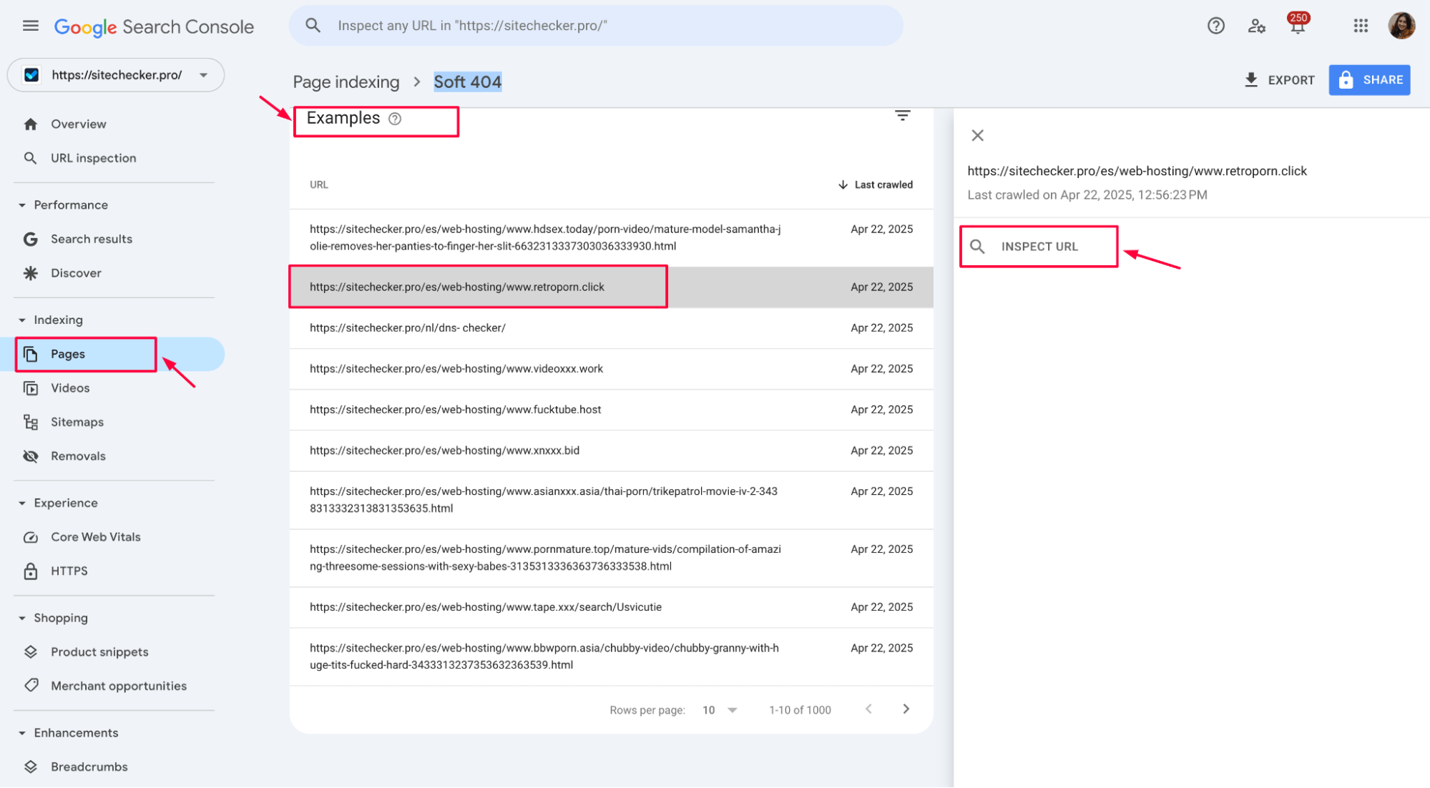Image resolution: width=1430 pixels, height=788 pixels.
Task: Click the search magnifier in URL bar
Action: [313, 26]
